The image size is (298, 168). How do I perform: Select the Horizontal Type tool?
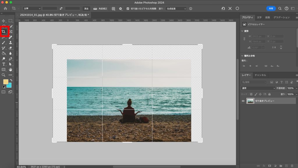4,64
